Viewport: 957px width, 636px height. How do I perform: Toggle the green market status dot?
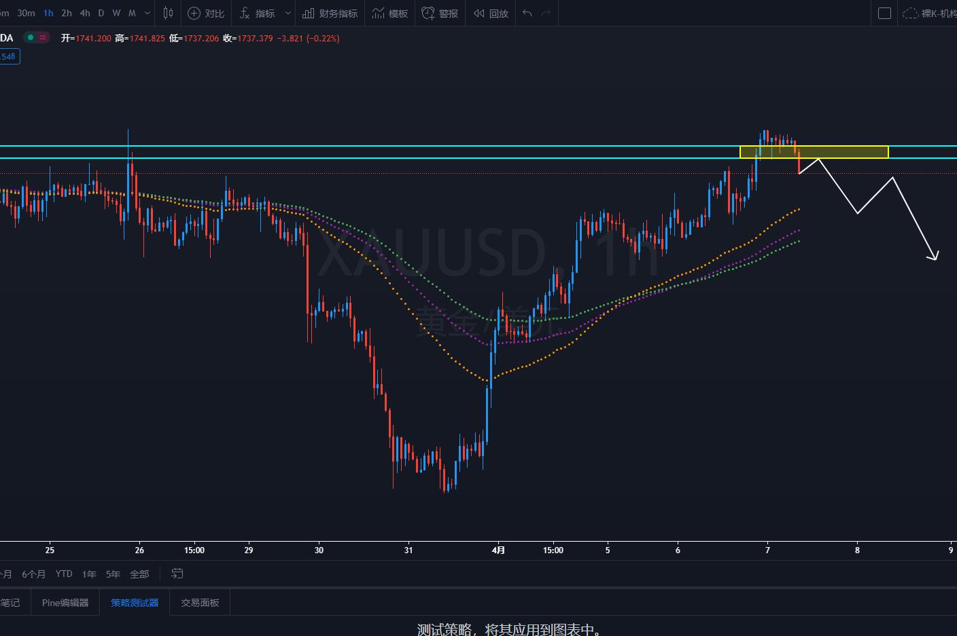tap(31, 38)
